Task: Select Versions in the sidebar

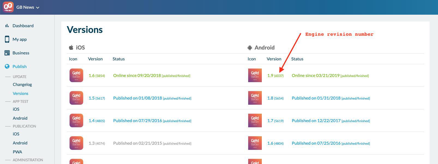Action: [x=20, y=93]
